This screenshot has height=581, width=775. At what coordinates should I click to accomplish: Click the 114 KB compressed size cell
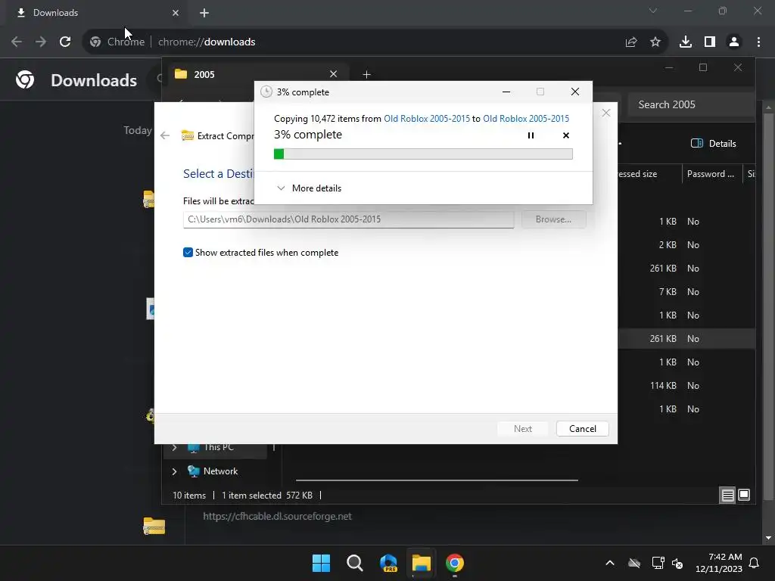tap(663, 386)
